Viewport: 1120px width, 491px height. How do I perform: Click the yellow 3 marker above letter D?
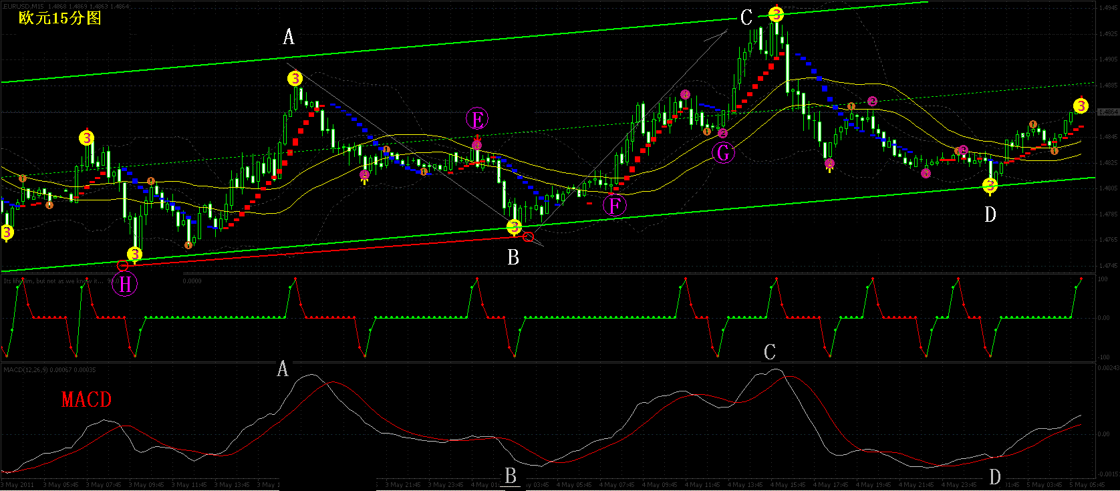[990, 186]
